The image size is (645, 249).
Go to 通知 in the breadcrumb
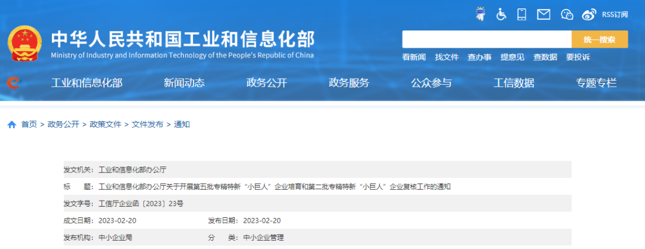coord(182,124)
